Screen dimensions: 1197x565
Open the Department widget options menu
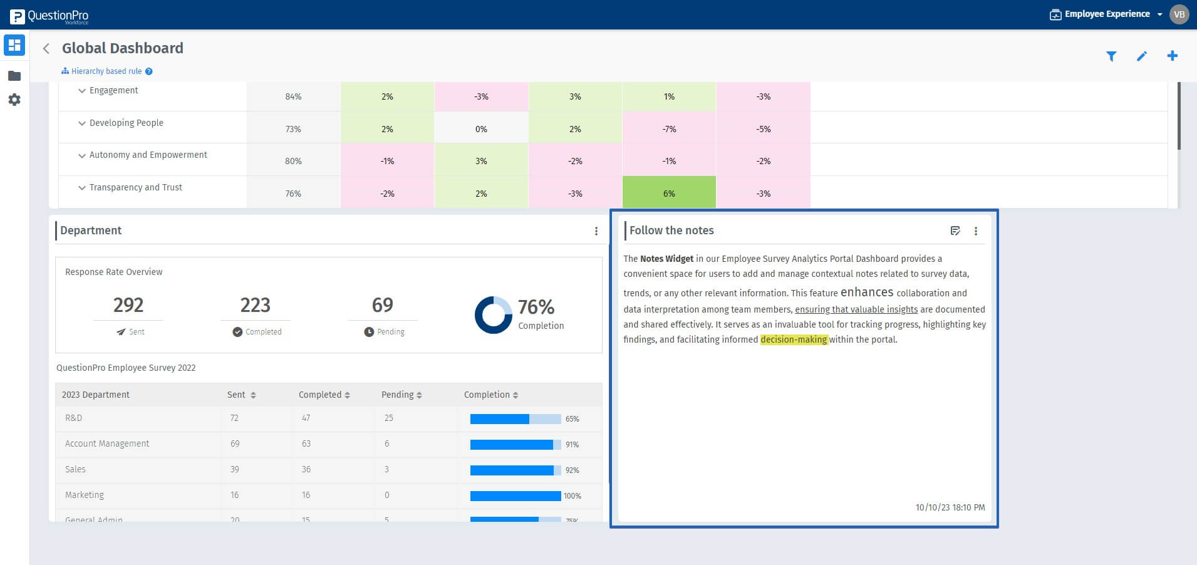(x=596, y=231)
